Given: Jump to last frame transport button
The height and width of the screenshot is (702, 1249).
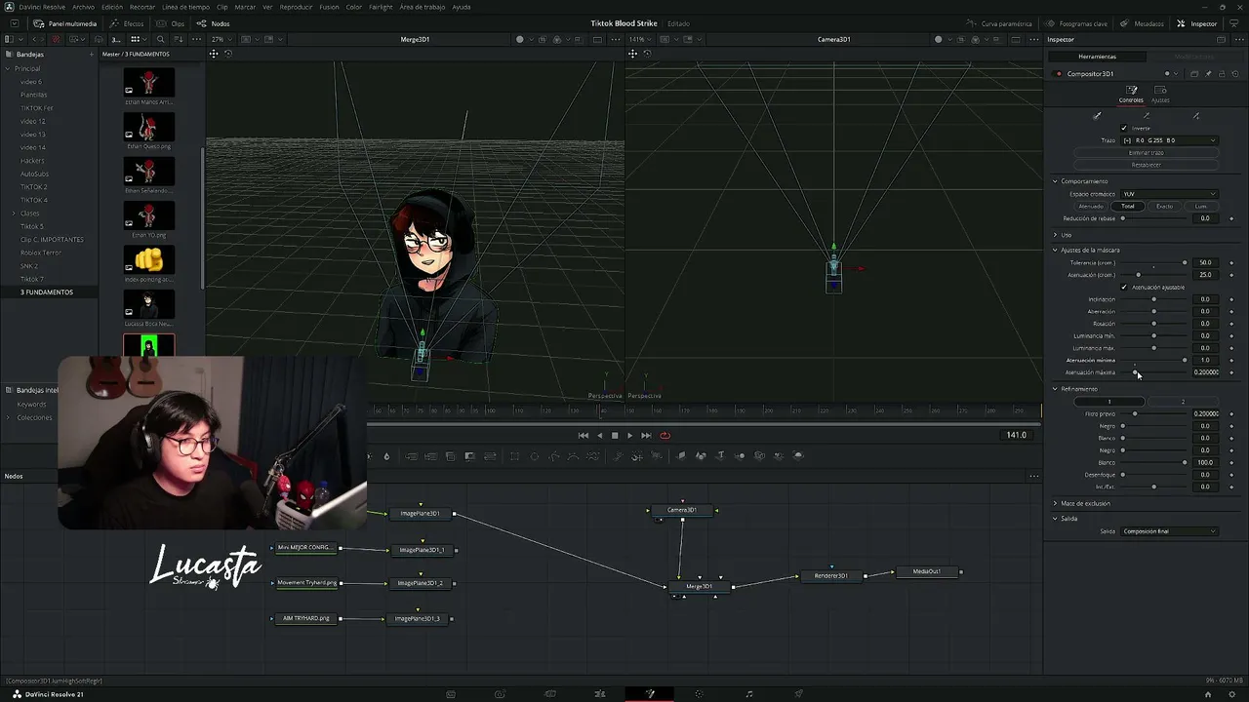Looking at the screenshot, I should click(x=646, y=436).
